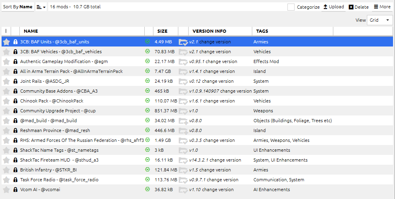Select the @mad_build mod name

tap(48, 121)
